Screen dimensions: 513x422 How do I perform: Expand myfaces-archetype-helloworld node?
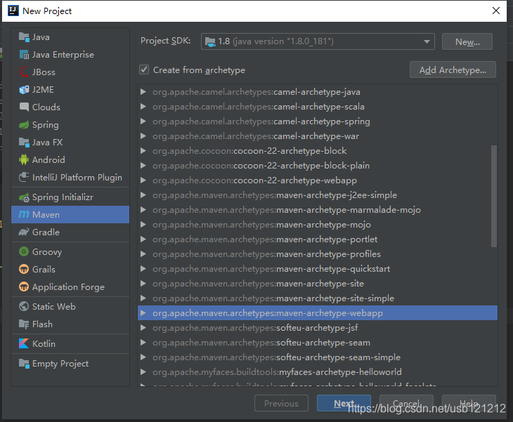[143, 371]
